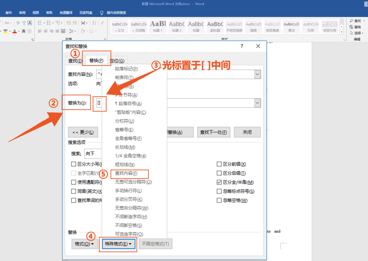Click the 更少(L) button

[83, 132]
